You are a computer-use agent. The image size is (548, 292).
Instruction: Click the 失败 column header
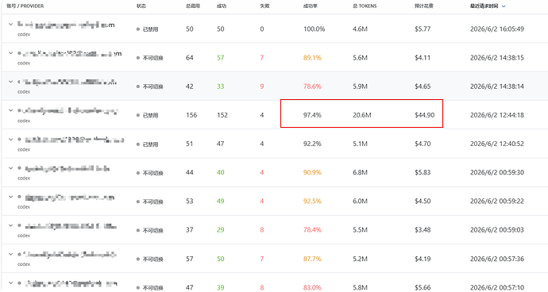(264, 6)
